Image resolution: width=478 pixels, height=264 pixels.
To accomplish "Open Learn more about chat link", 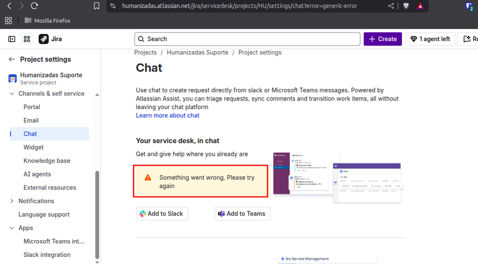I will click(167, 115).
